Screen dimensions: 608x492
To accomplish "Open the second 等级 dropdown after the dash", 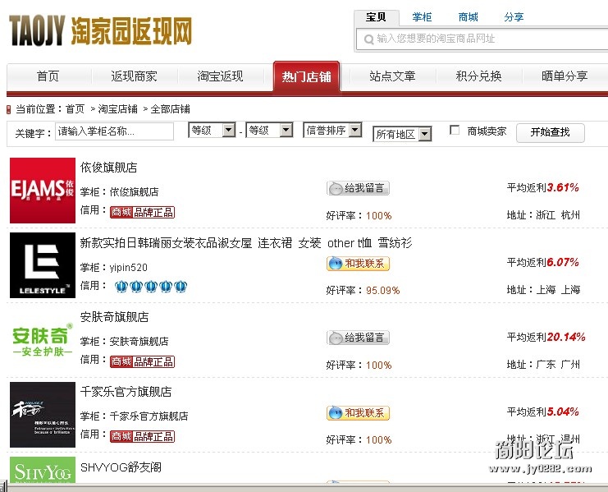I will 269,130.
